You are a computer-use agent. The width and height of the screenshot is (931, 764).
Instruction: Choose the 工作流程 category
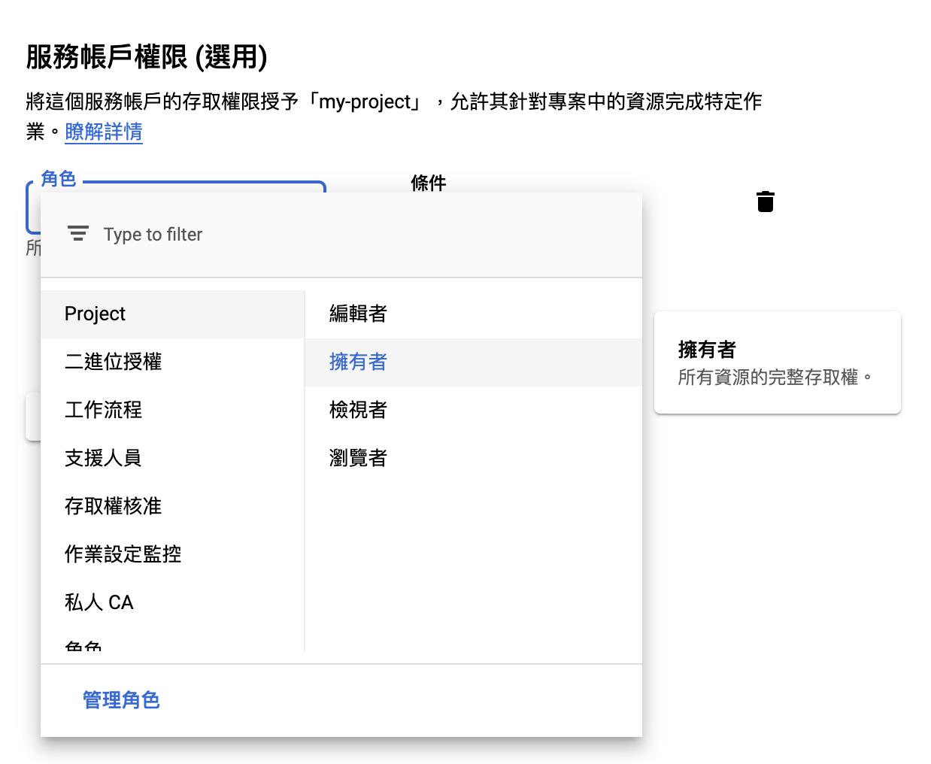(173, 410)
